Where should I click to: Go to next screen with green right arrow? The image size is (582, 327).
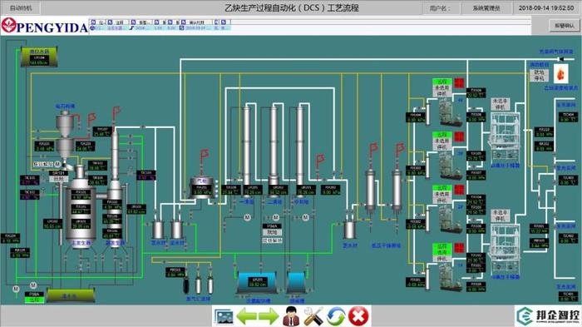coord(269,316)
